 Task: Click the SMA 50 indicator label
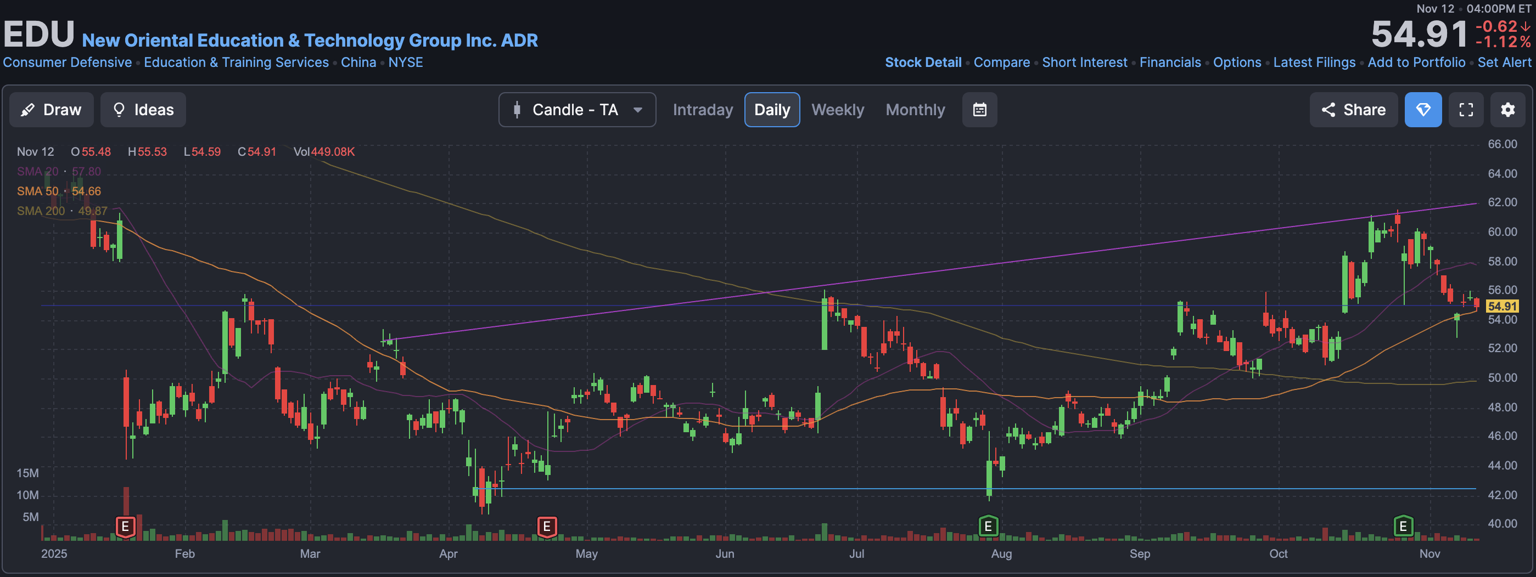click(58, 191)
